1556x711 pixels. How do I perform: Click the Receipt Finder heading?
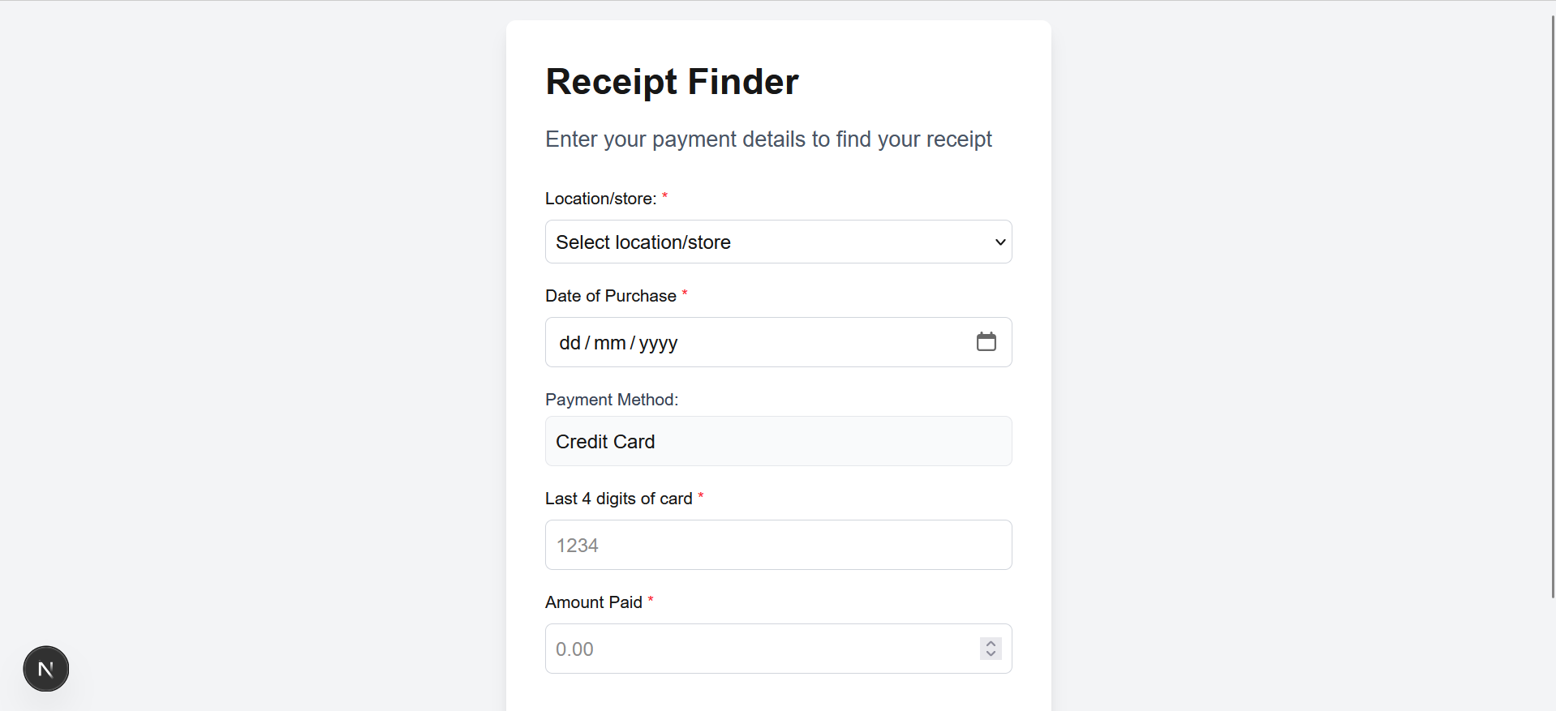672,81
